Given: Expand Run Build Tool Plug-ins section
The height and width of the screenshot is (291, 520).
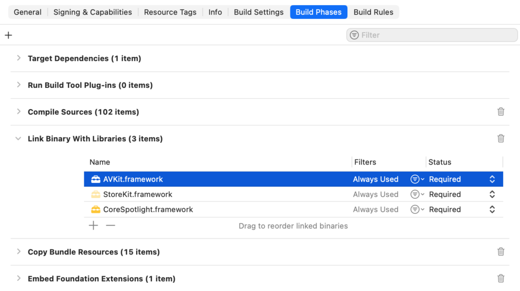Looking at the screenshot, I should point(19,85).
